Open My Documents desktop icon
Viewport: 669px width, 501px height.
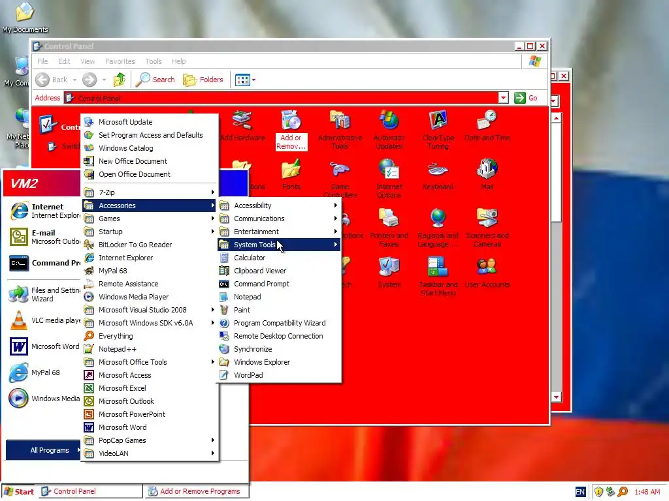point(25,18)
